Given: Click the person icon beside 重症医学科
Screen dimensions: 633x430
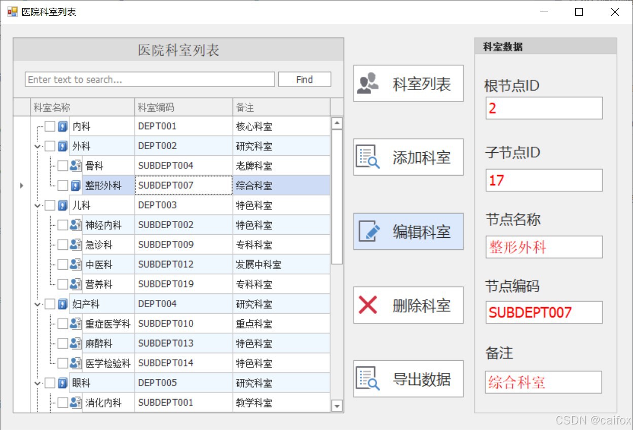Looking at the screenshot, I should (x=75, y=324).
